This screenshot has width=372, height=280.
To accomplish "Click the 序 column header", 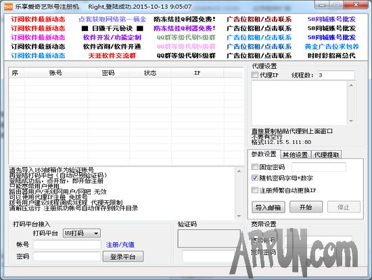I will click(x=16, y=73).
